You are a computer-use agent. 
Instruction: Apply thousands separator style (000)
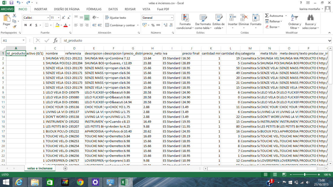[x=158, y=25]
